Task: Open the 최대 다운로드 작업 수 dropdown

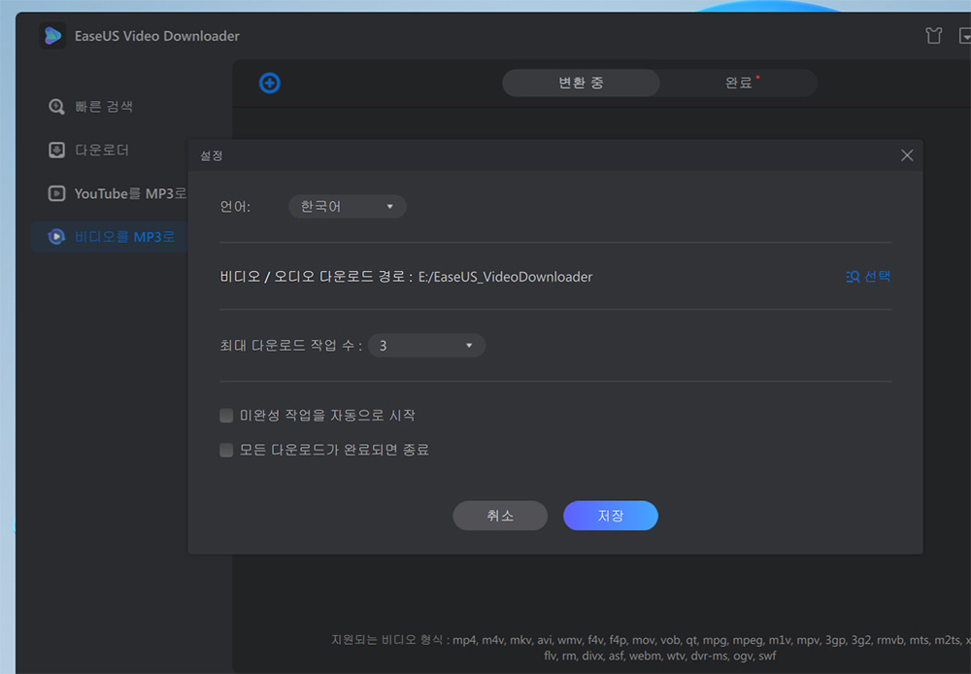Action: (426, 346)
